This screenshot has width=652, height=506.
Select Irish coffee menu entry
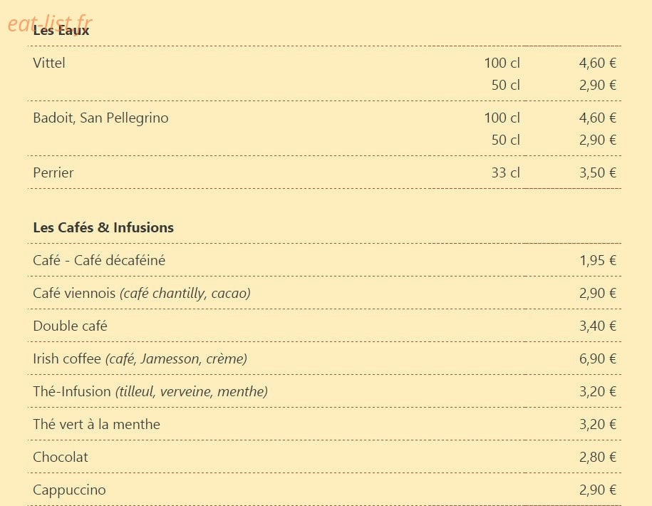pyautogui.click(x=140, y=358)
